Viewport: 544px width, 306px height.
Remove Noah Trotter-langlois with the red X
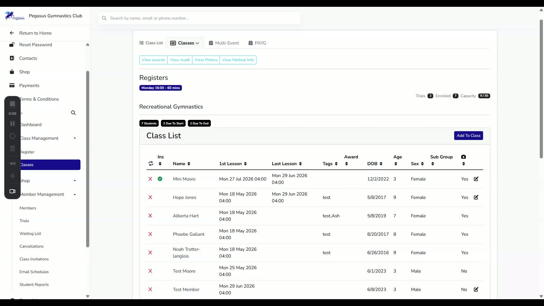pos(150,253)
